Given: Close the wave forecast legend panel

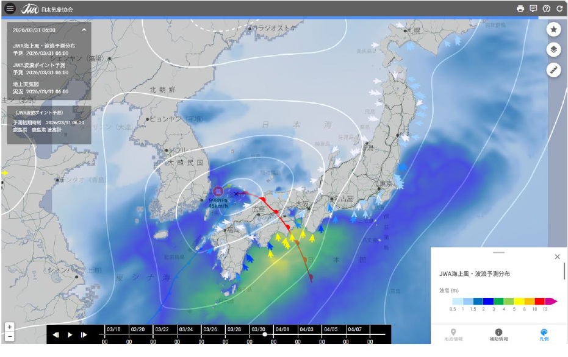Looking at the screenshot, I should tap(557, 257).
